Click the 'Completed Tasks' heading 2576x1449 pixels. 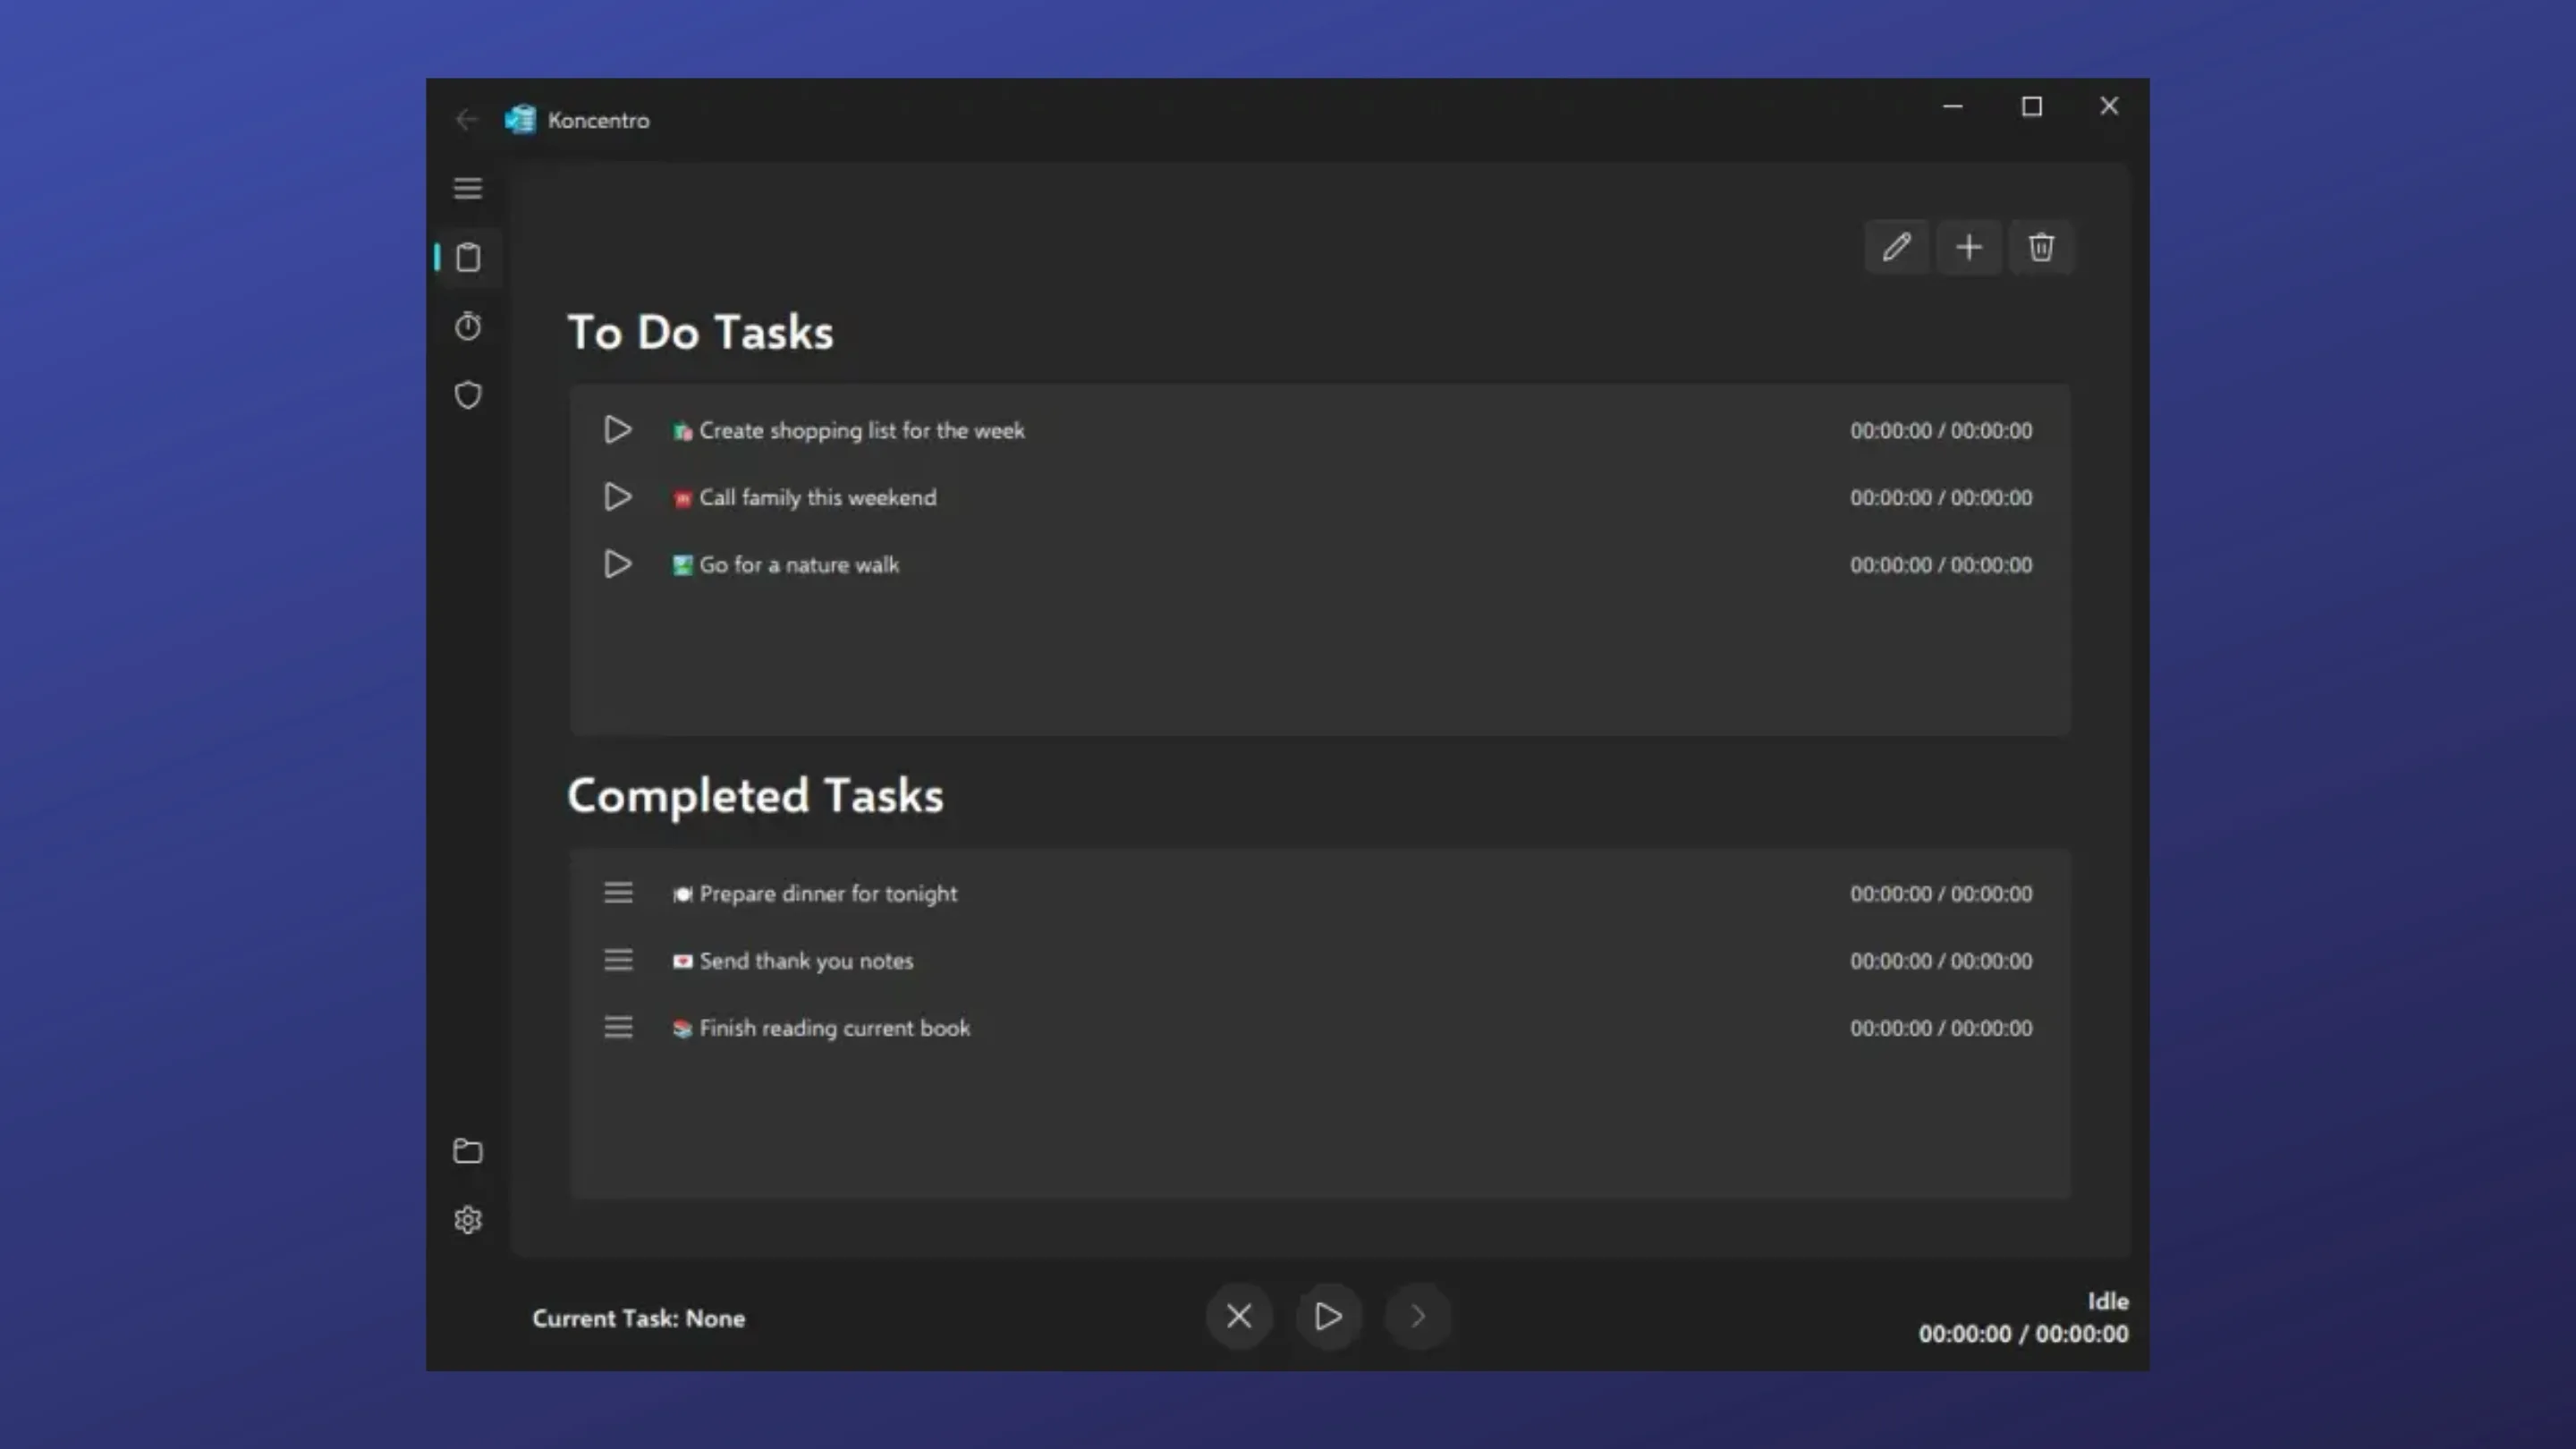coord(755,796)
